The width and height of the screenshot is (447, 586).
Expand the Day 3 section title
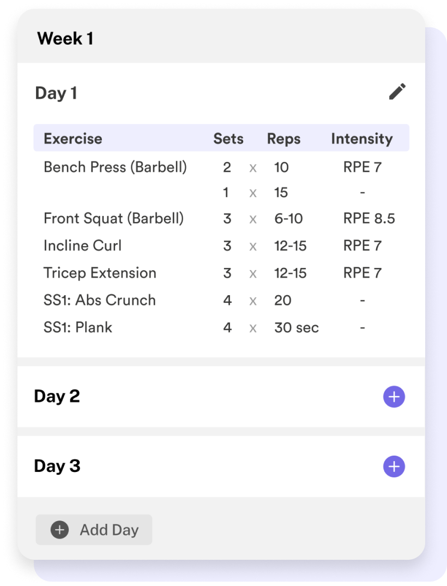point(57,466)
